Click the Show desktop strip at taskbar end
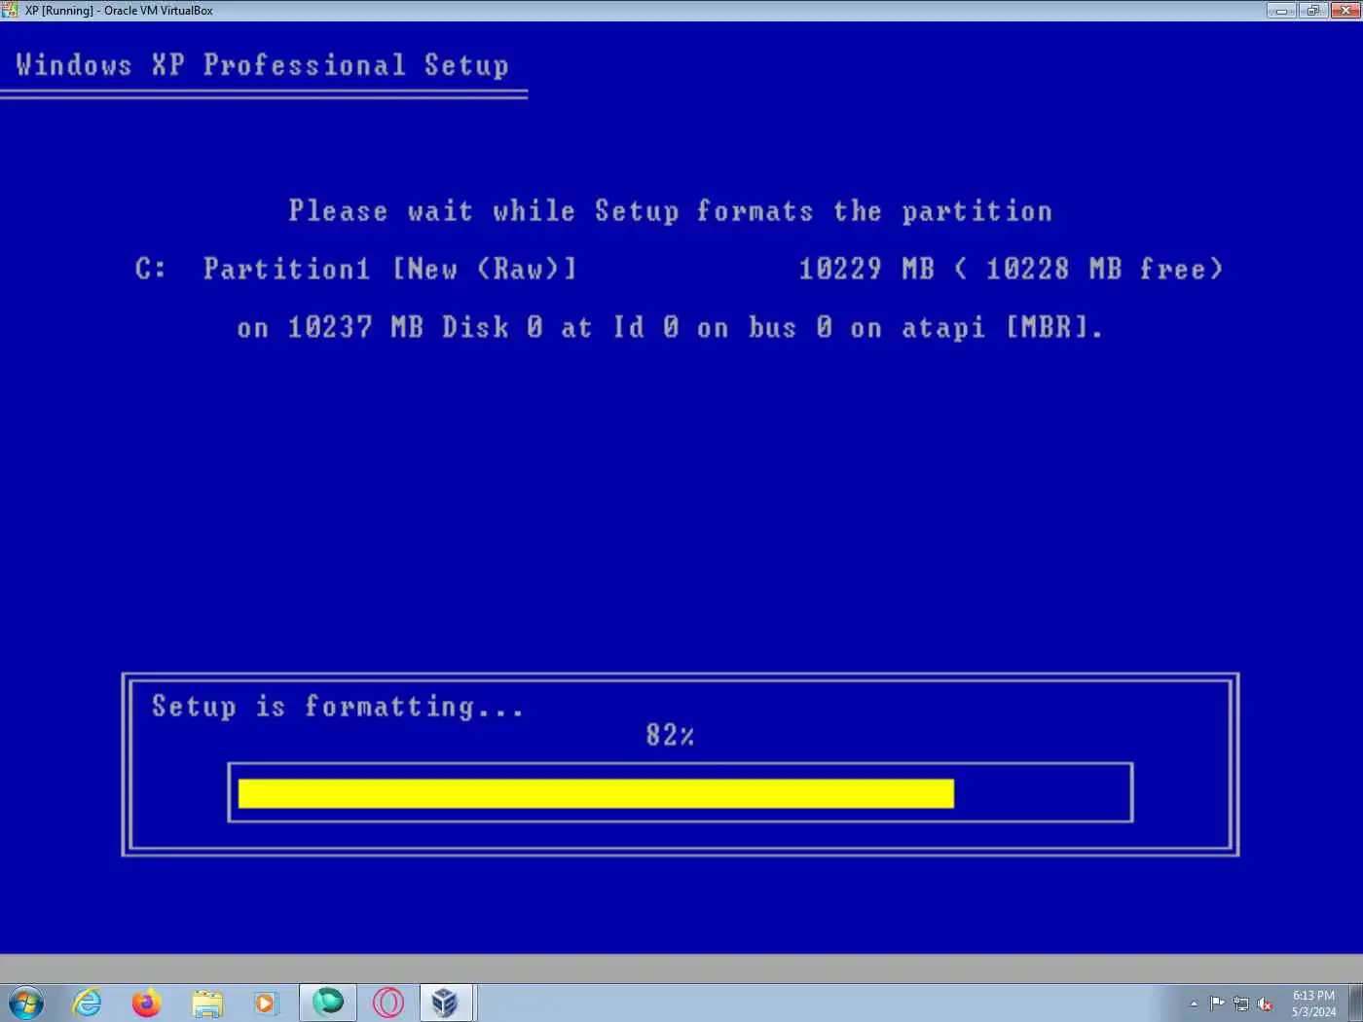The height and width of the screenshot is (1022, 1363). point(1355,1003)
